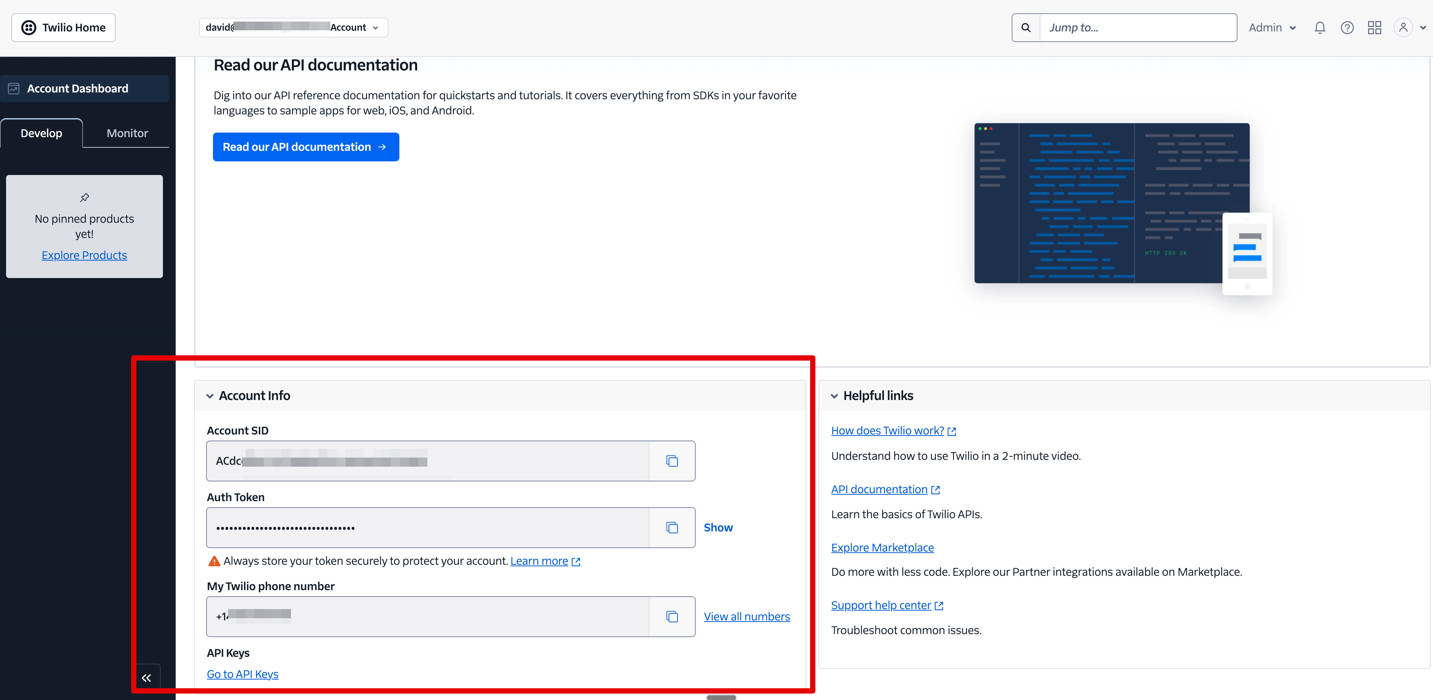The width and height of the screenshot is (1433, 700).
Task: Copy the Twilio phone number
Action: (x=672, y=617)
